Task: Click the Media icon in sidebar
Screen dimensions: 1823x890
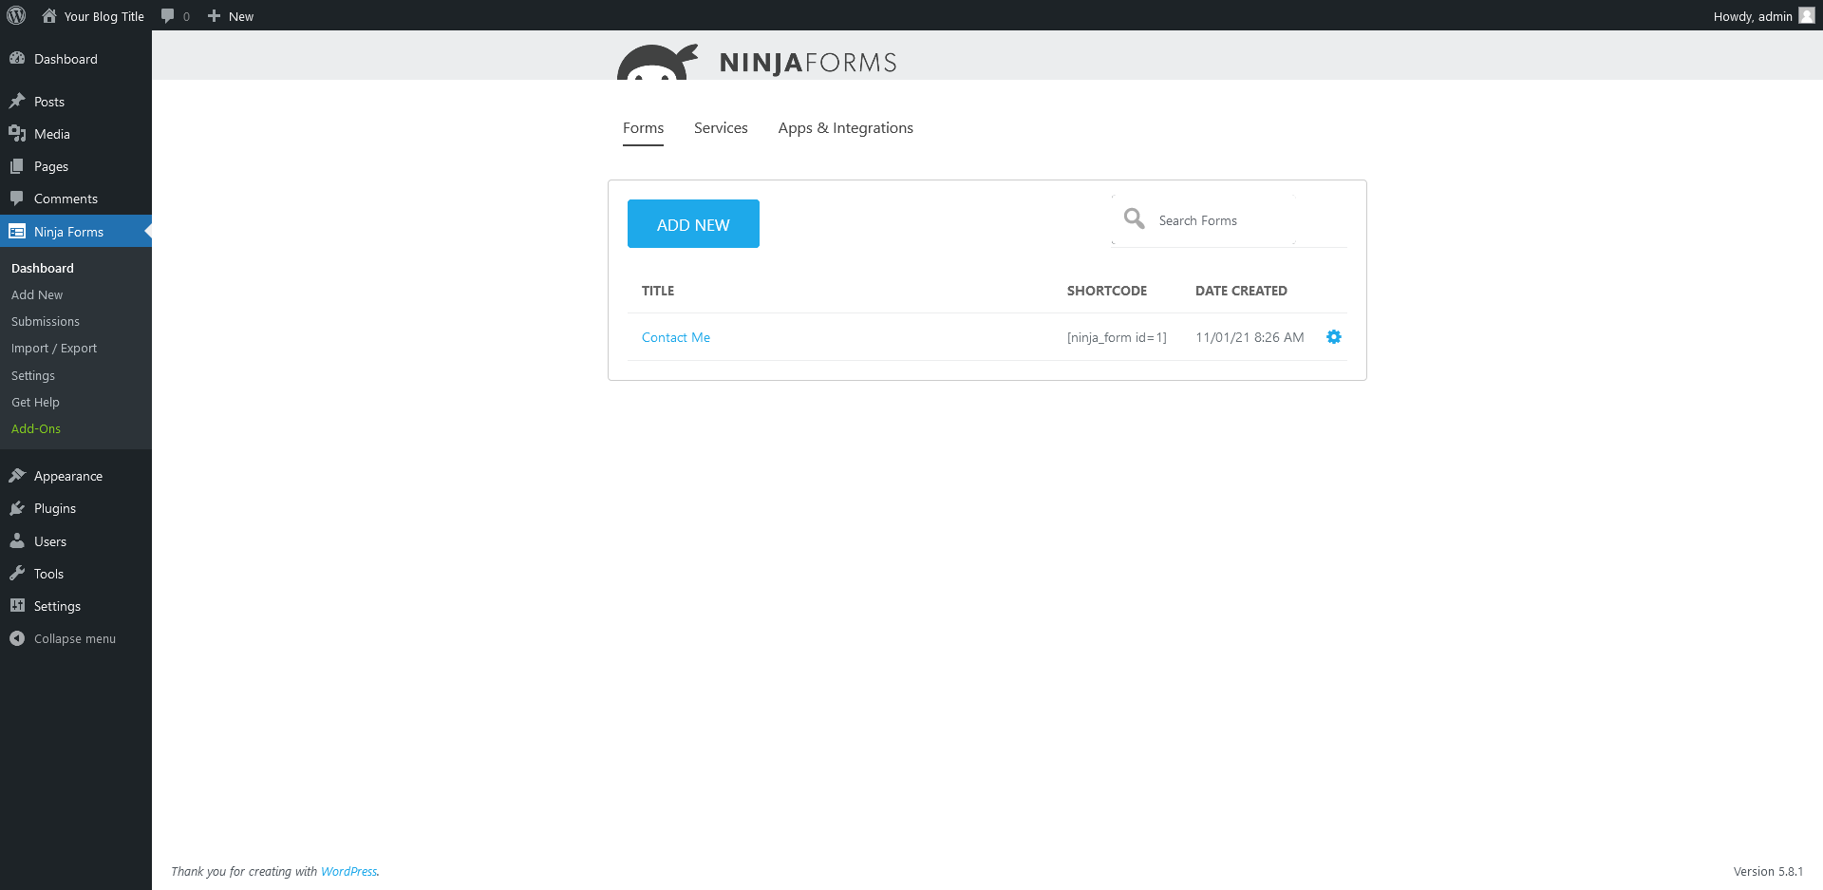Action: (17, 133)
